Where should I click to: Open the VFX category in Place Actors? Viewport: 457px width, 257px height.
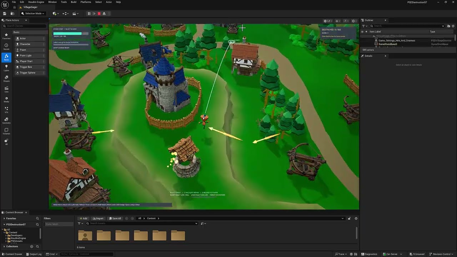click(x=6, y=110)
